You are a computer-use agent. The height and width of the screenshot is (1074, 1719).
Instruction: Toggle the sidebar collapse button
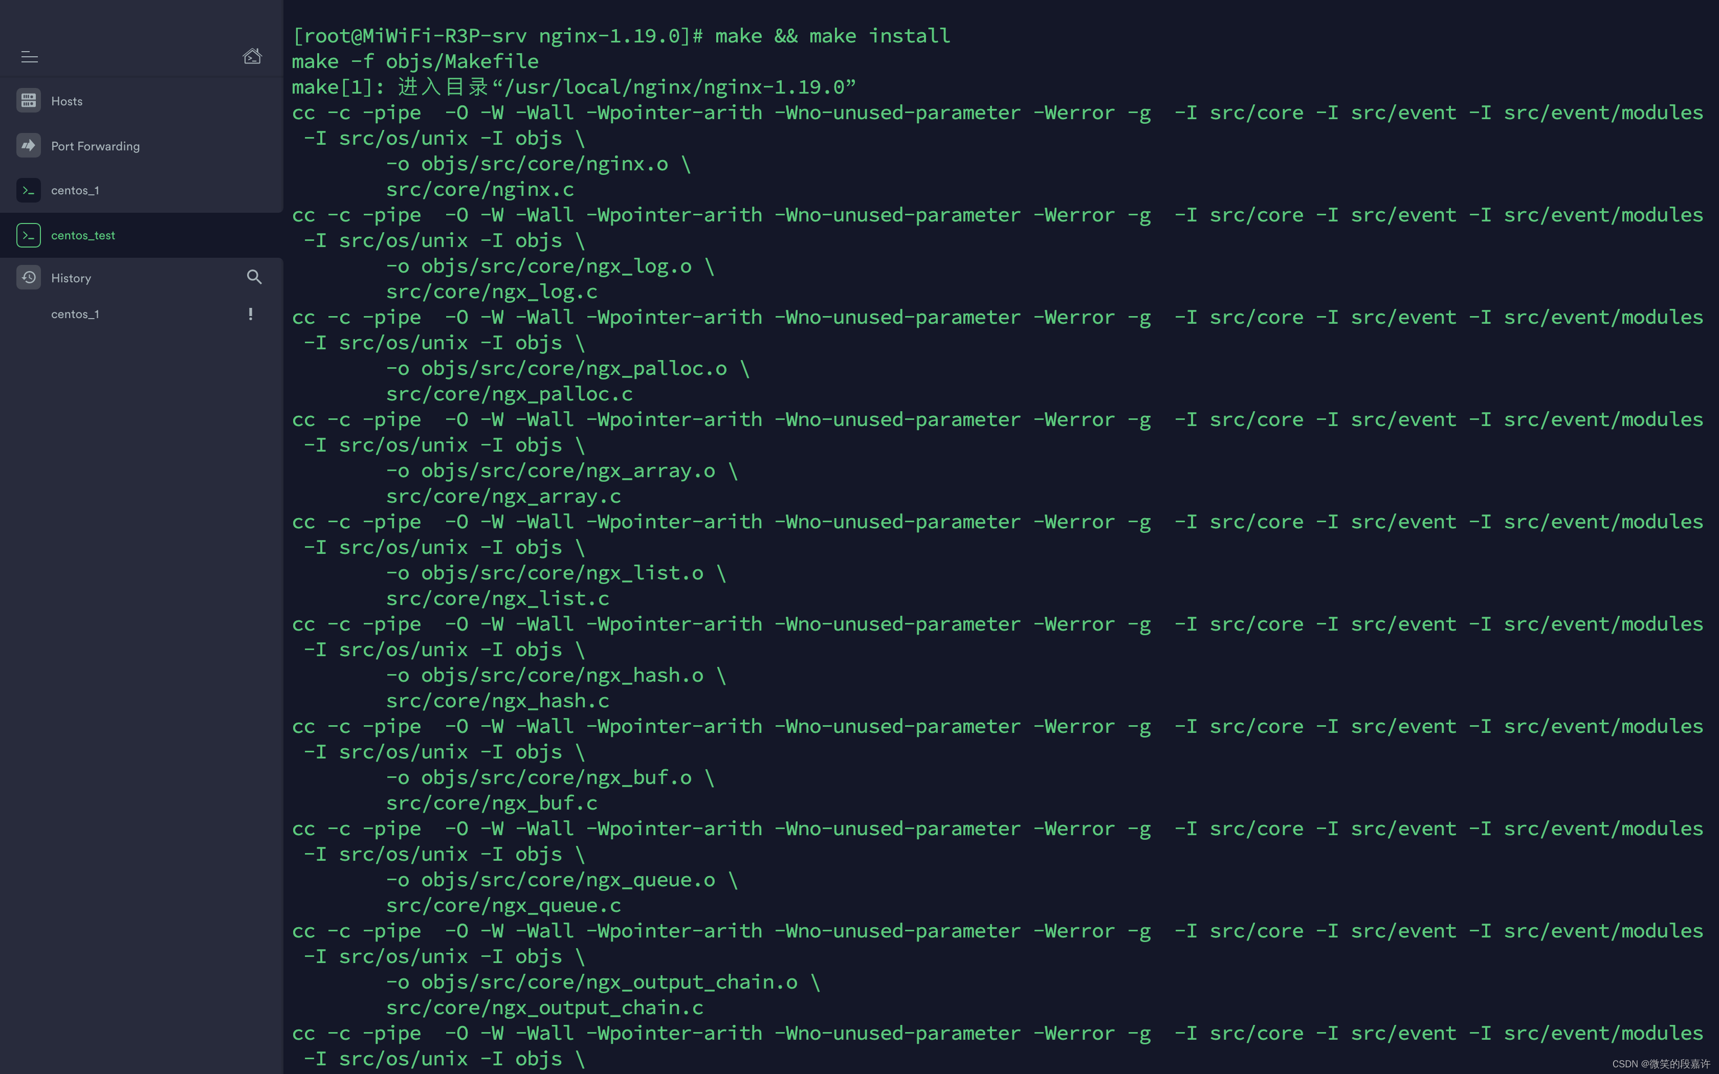coord(30,56)
